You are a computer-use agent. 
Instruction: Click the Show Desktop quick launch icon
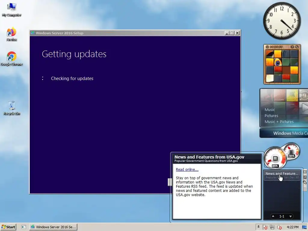coord(24,227)
